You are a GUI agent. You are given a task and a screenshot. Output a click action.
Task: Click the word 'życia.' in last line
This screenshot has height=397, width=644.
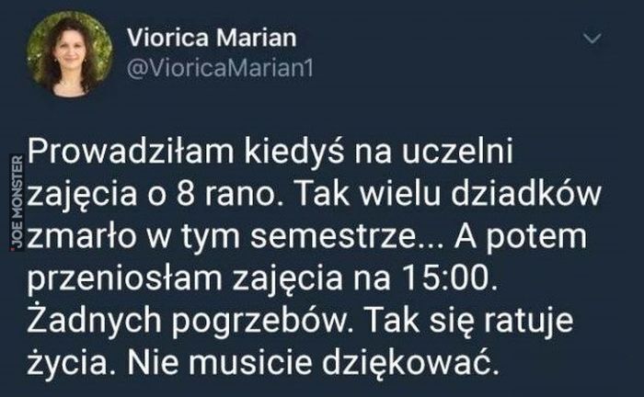pyautogui.click(x=72, y=365)
